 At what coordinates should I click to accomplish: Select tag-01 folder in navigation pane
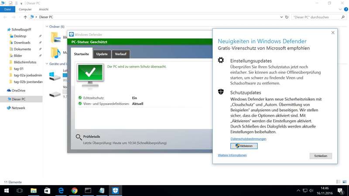(x=18, y=69)
